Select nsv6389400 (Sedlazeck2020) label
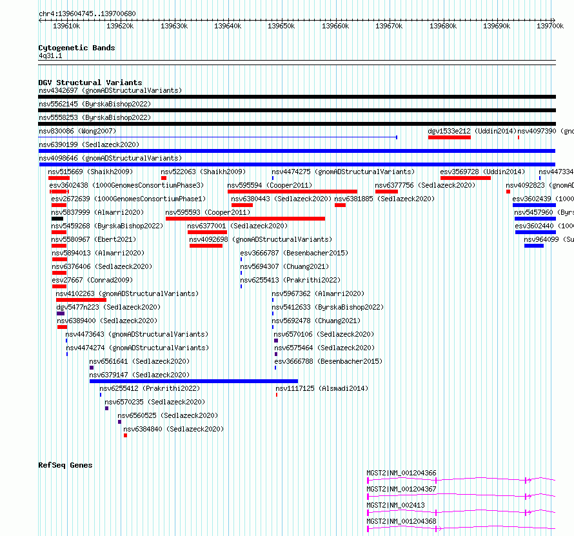The height and width of the screenshot is (536, 574). tap(107, 321)
